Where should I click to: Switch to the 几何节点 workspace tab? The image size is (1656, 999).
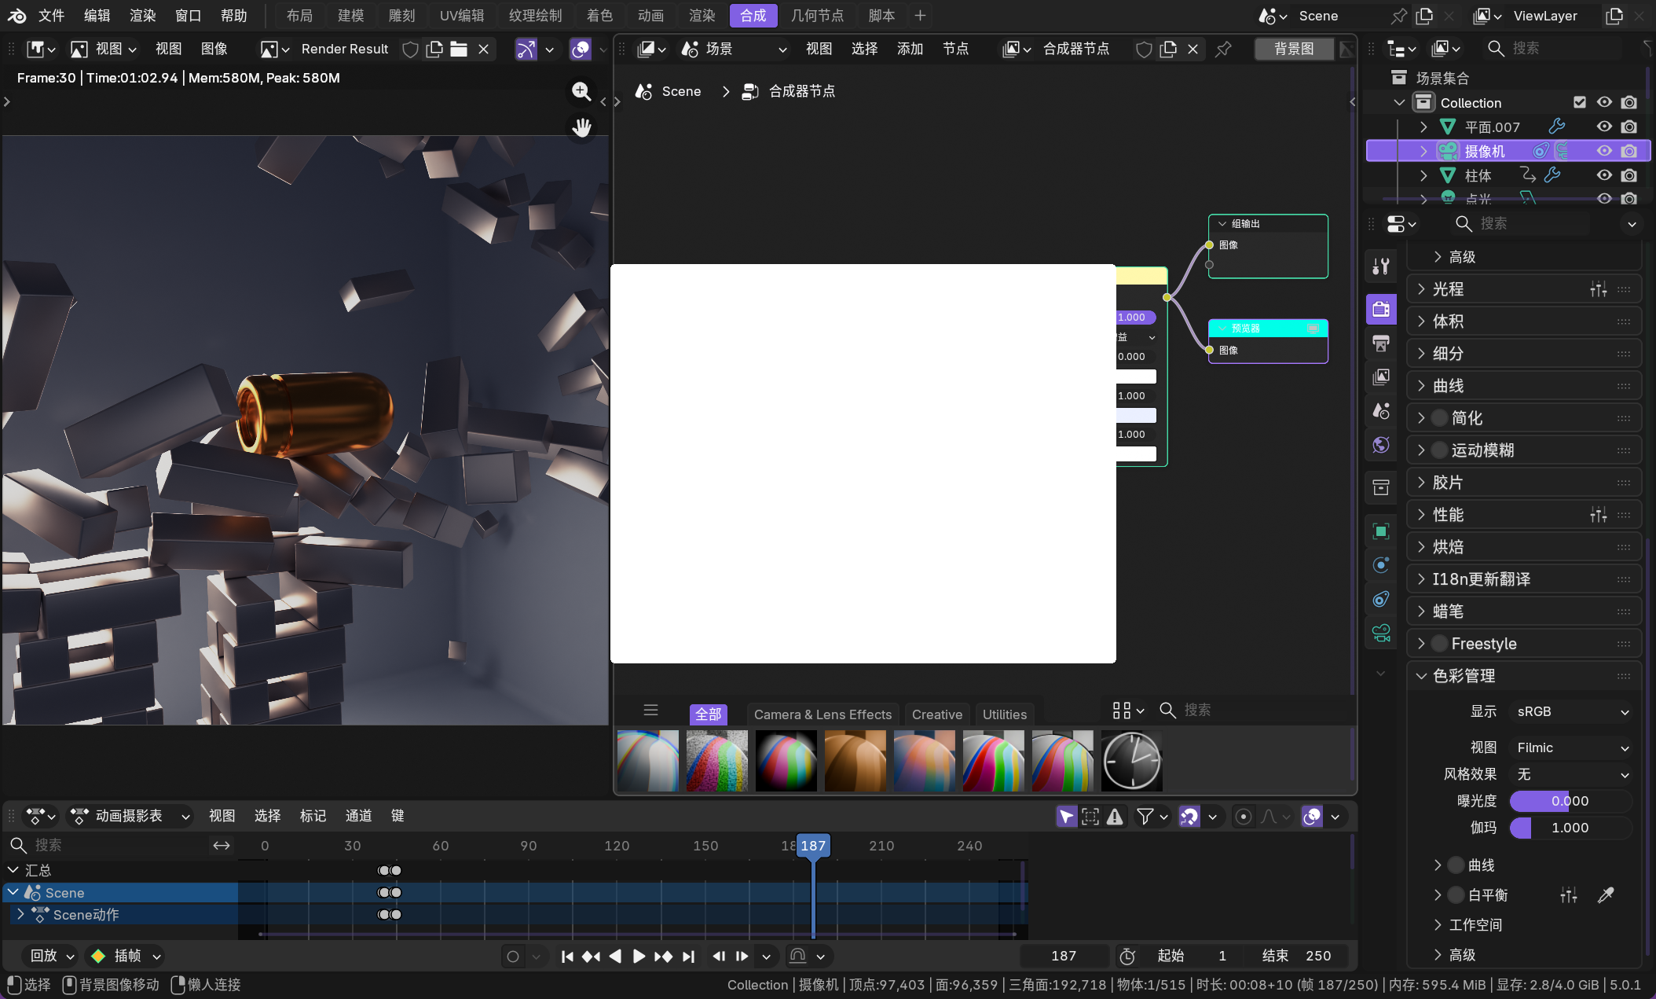817,15
